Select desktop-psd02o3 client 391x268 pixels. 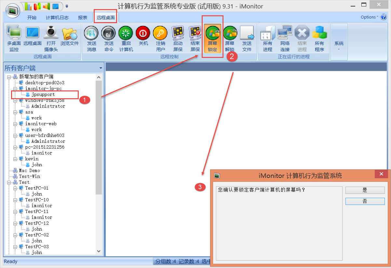tap(45, 83)
